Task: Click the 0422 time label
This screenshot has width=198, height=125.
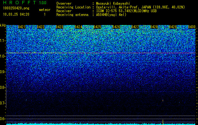Action: 41,27
